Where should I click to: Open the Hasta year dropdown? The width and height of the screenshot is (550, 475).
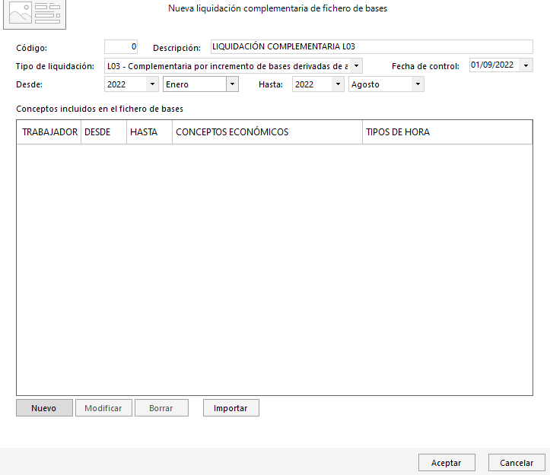coord(338,84)
